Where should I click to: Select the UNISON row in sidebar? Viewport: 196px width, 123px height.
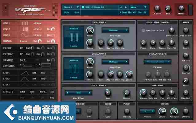(x=29, y=41)
